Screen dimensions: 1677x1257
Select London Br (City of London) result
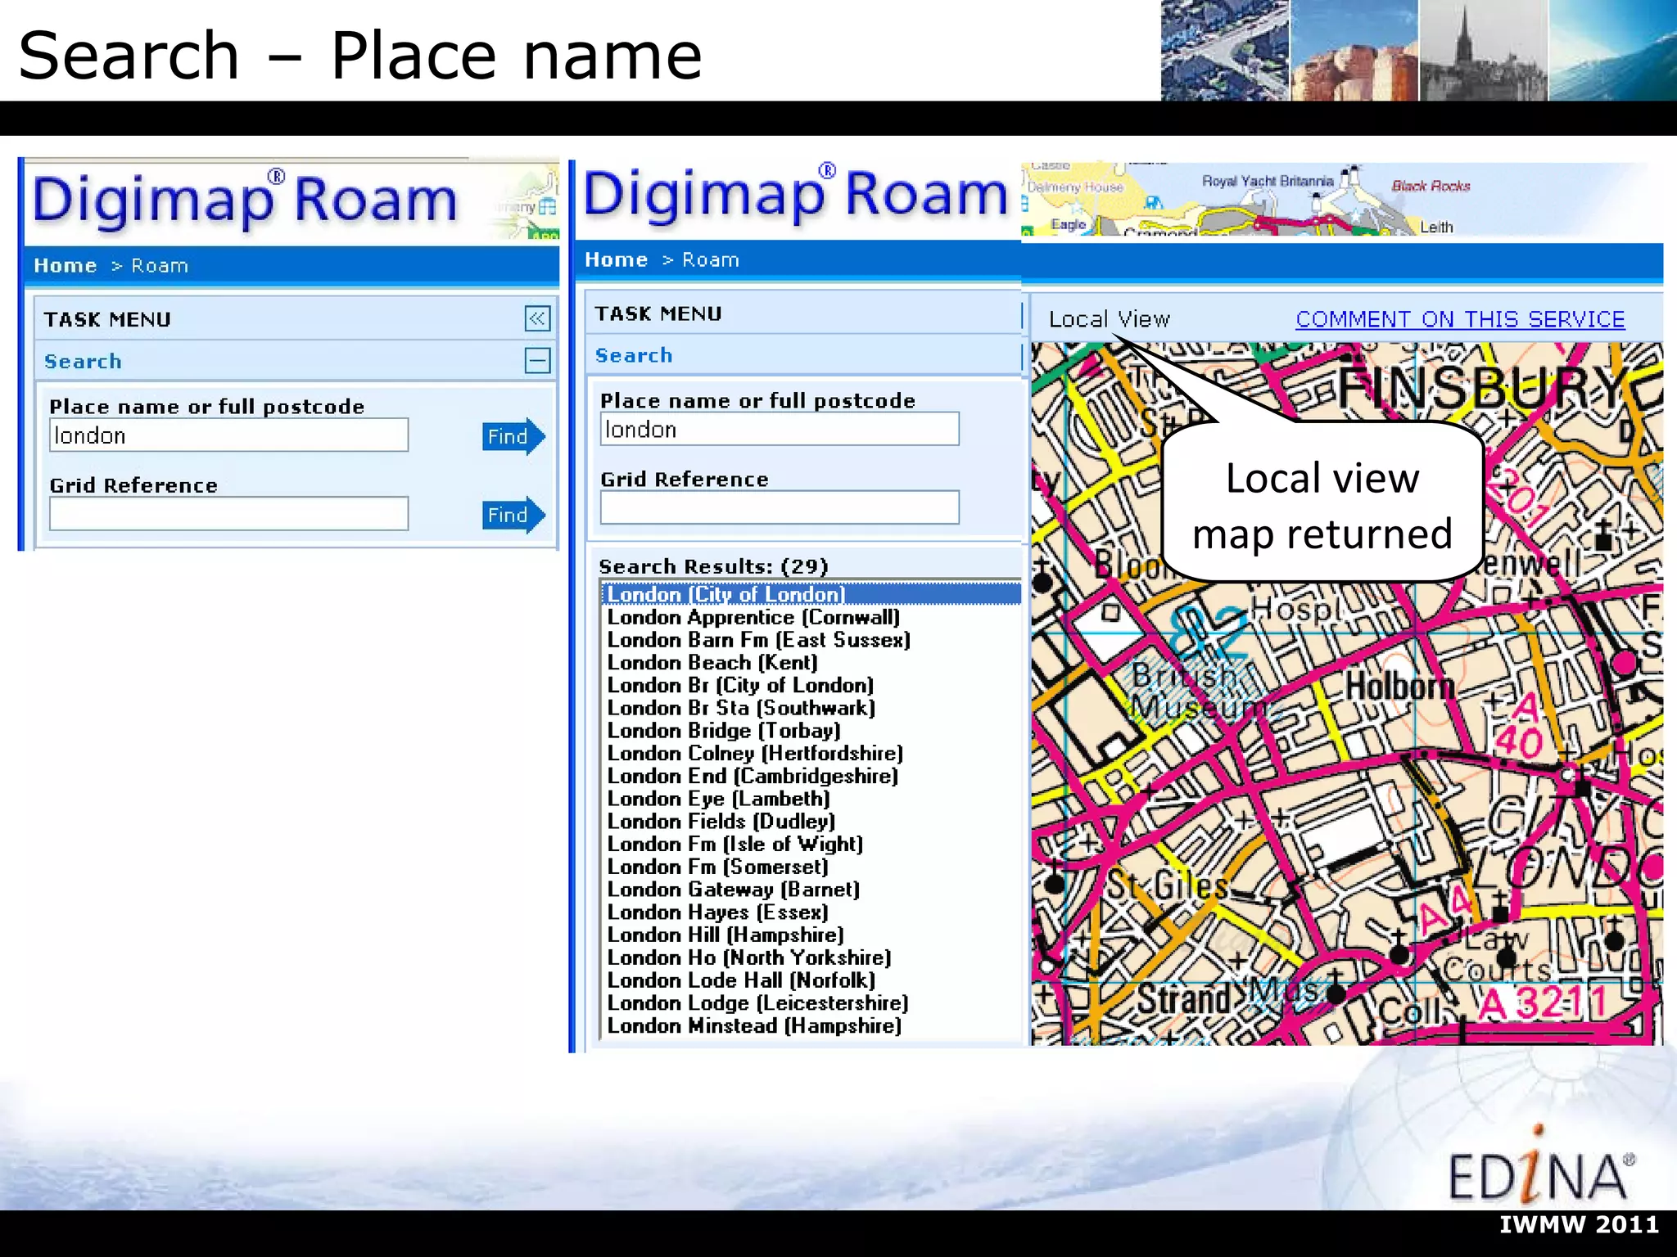740,685
